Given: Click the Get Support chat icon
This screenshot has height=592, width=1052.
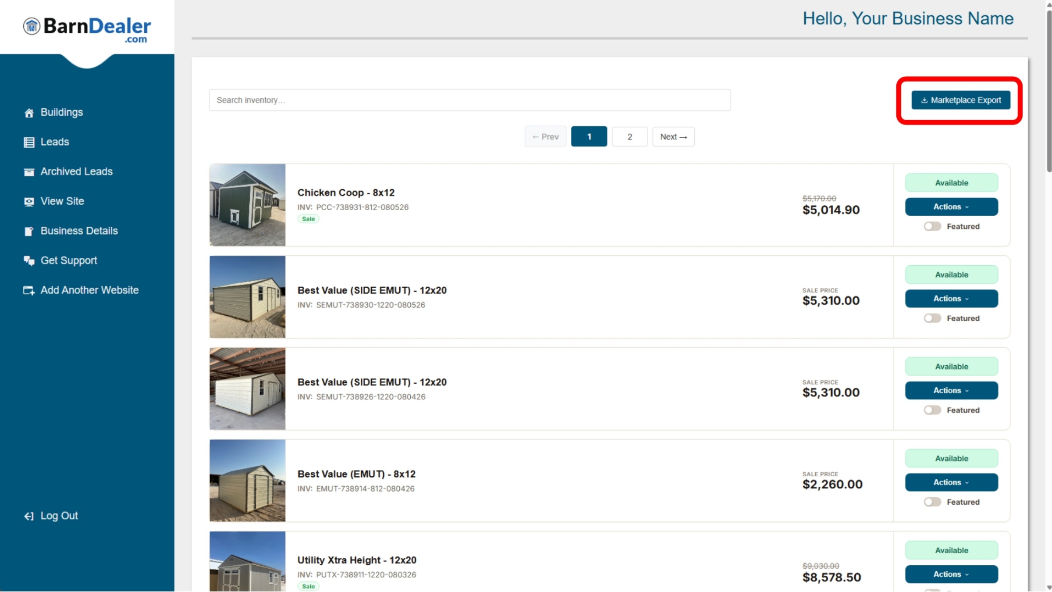Looking at the screenshot, I should click(x=29, y=260).
